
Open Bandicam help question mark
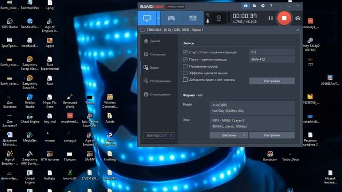pyautogui.click(x=271, y=6)
